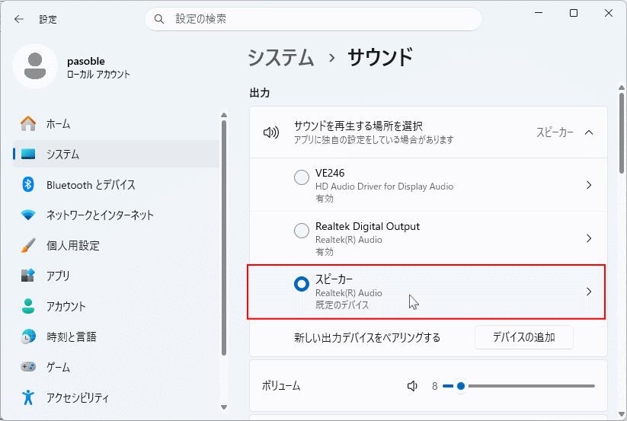
Task: Click the pasoble account name
Action: click(x=86, y=61)
